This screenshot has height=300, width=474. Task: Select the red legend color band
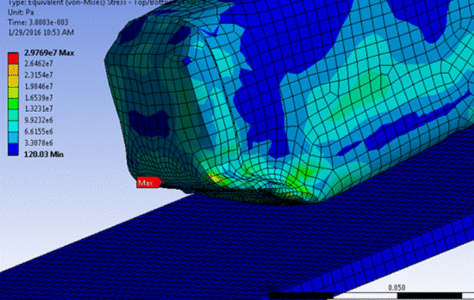click(x=14, y=59)
